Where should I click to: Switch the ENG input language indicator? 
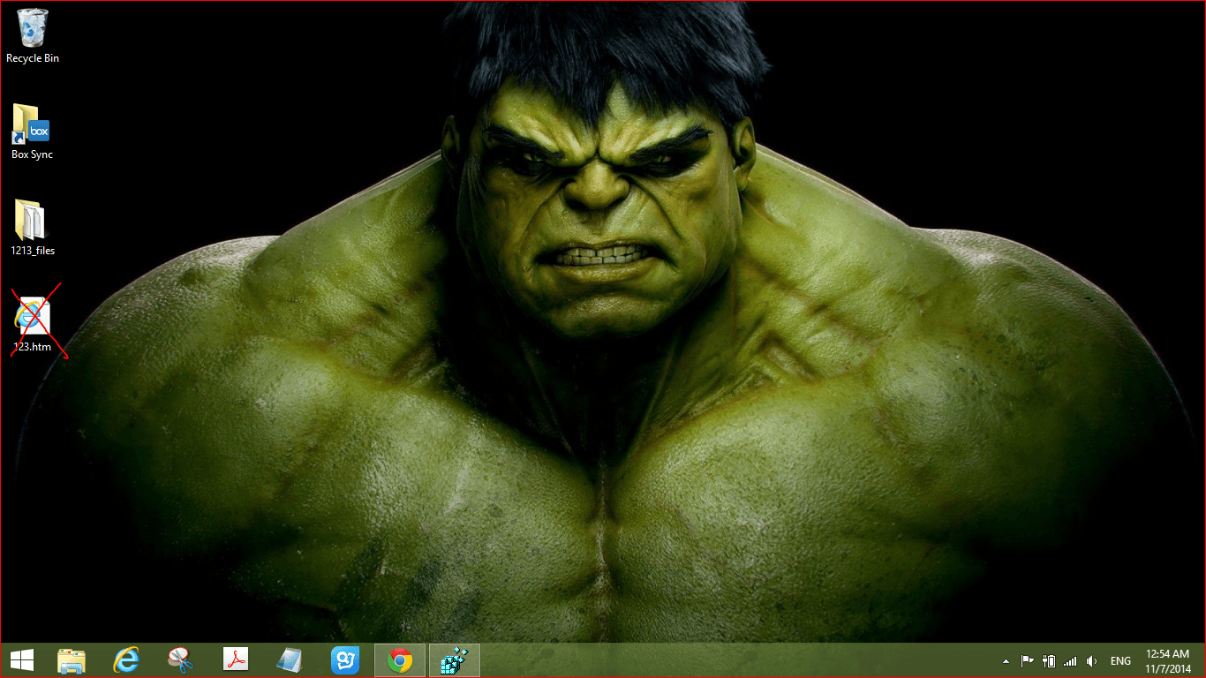[1120, 660]
